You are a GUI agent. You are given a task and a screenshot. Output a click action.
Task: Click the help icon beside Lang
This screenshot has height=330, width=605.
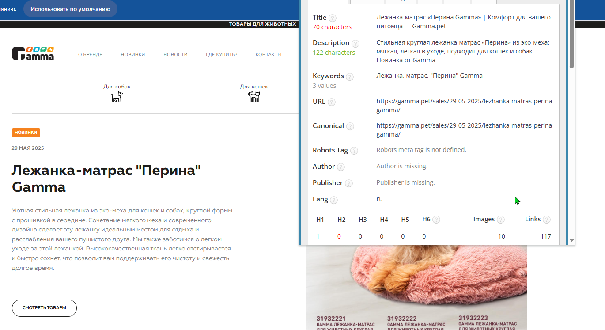click(334, 200)
